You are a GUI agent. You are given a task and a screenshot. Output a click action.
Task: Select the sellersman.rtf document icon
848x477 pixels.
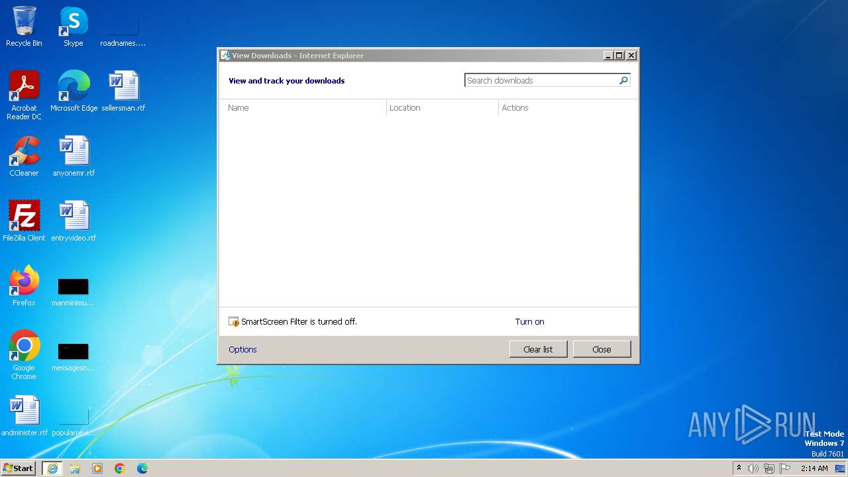(x=123, y=91)
